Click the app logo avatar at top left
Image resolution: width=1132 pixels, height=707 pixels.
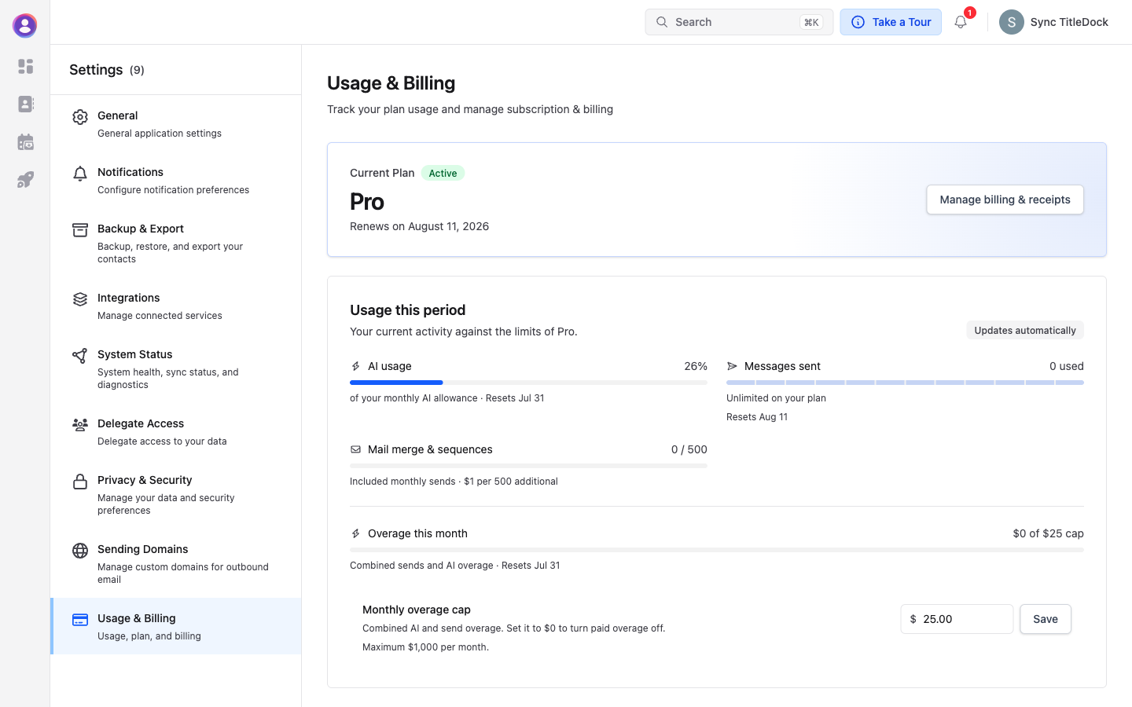[x=25, y=26]
